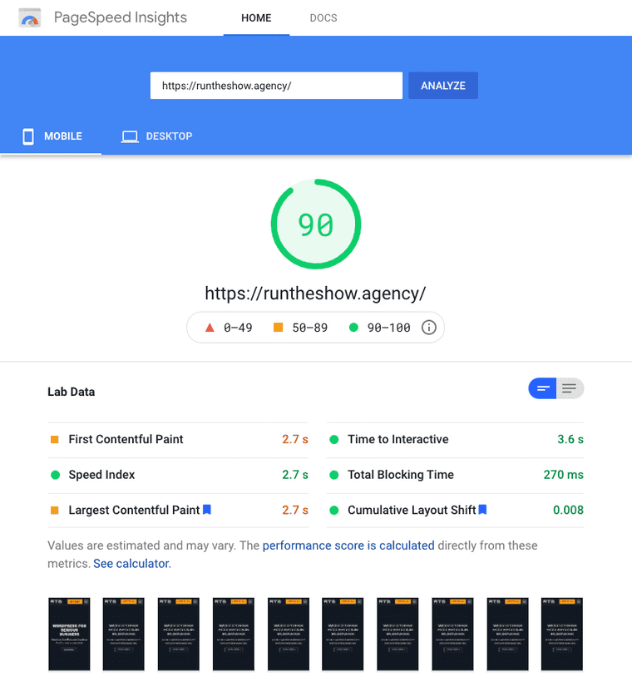Click the mobile phone icon
The image size is (632, 691).
28,136
